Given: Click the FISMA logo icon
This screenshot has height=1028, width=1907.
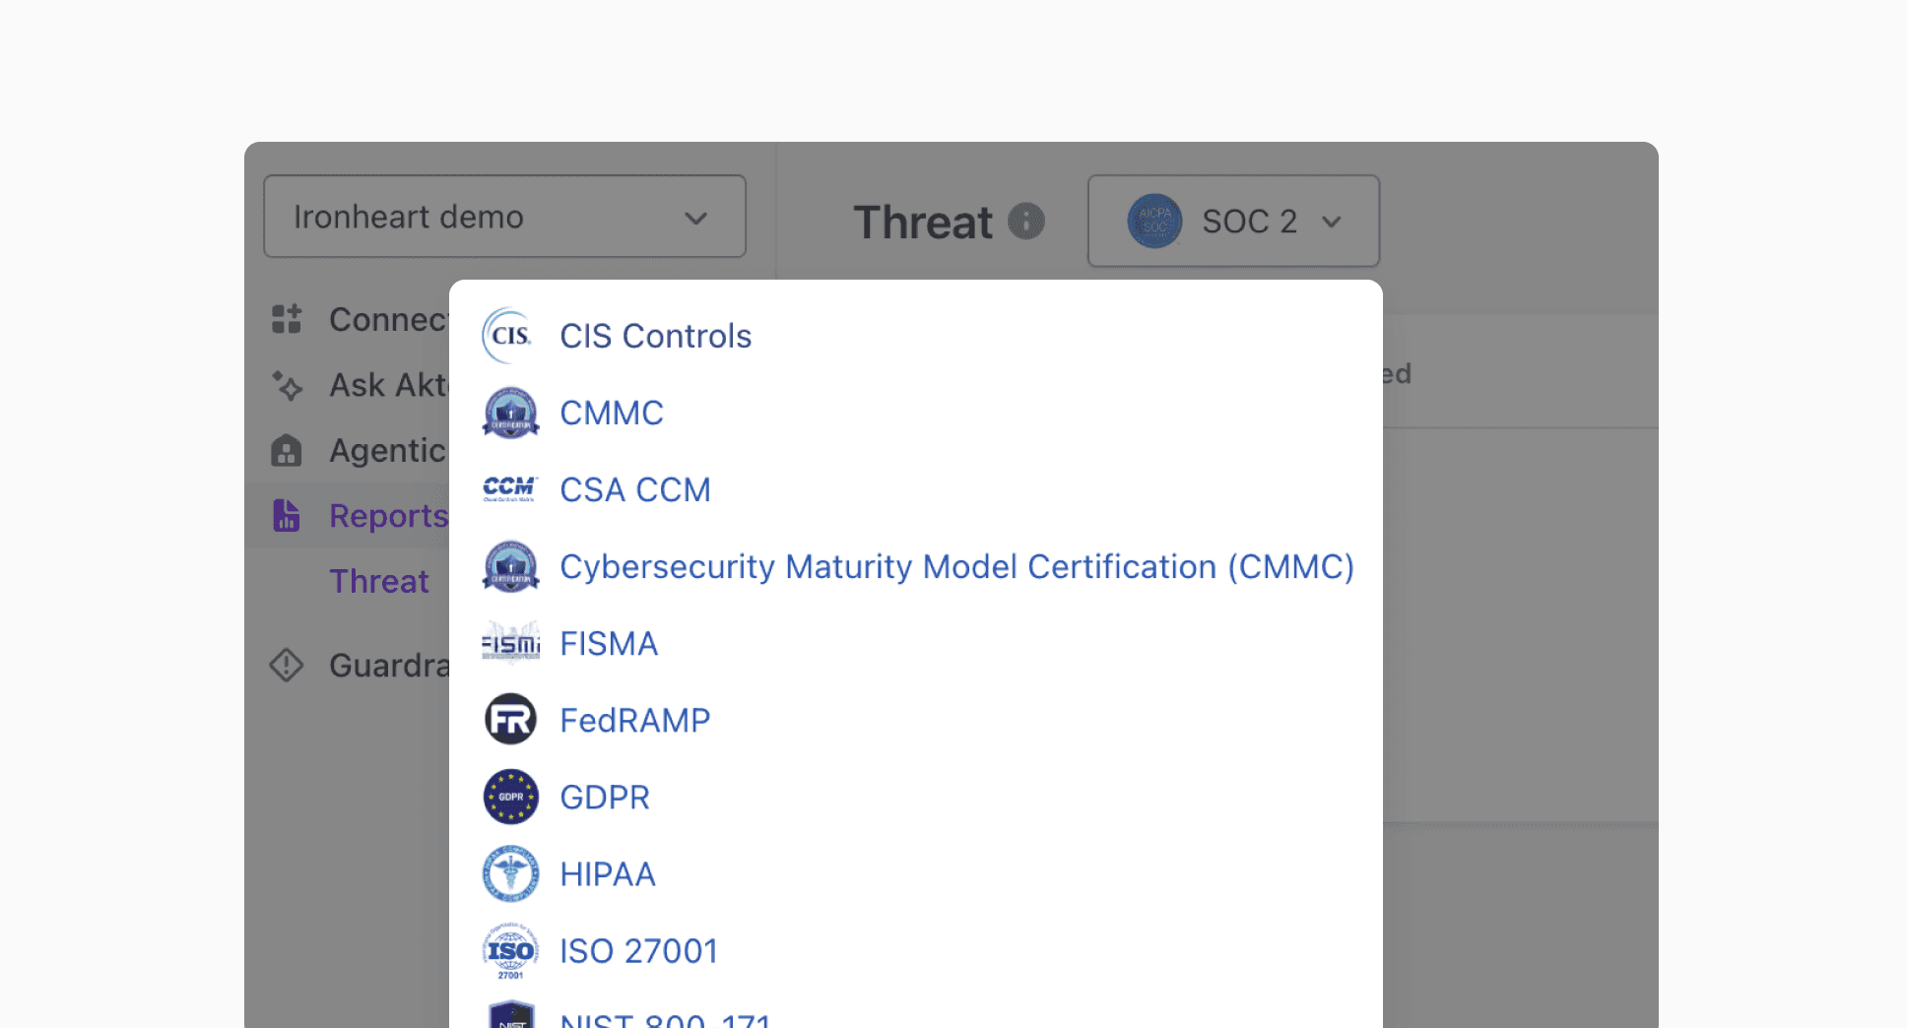Looking at the screenshot, I should (510, 643).
